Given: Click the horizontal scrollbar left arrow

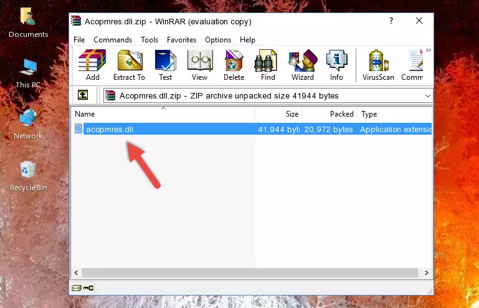Looking at the screenshot, I should click(77, 272).
